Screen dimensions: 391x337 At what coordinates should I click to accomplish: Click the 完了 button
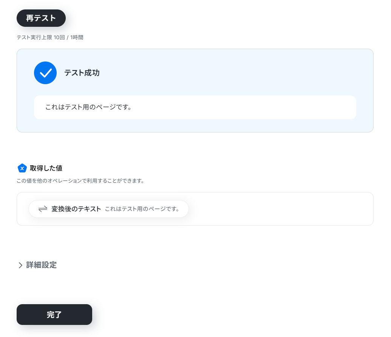(54, 315)
